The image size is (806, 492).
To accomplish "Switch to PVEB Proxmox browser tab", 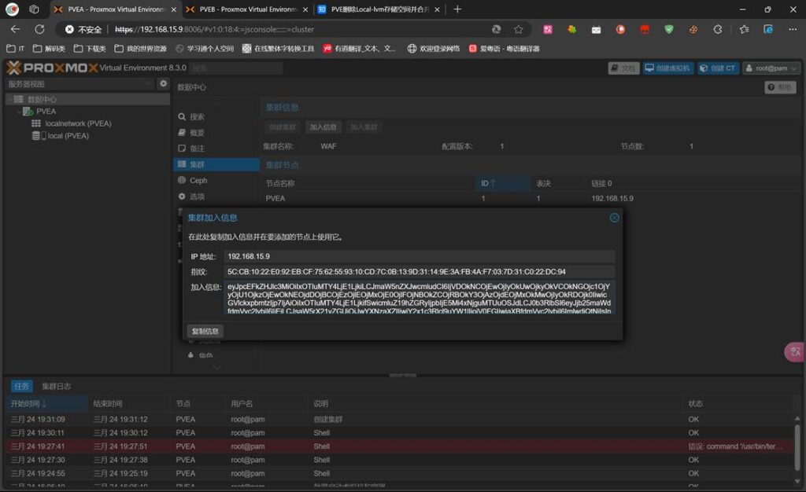I will click(248, 9).
